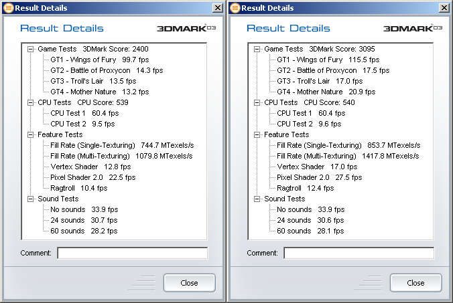
Task: Close left window with title bar X
Action: click(x=218, y=8)
